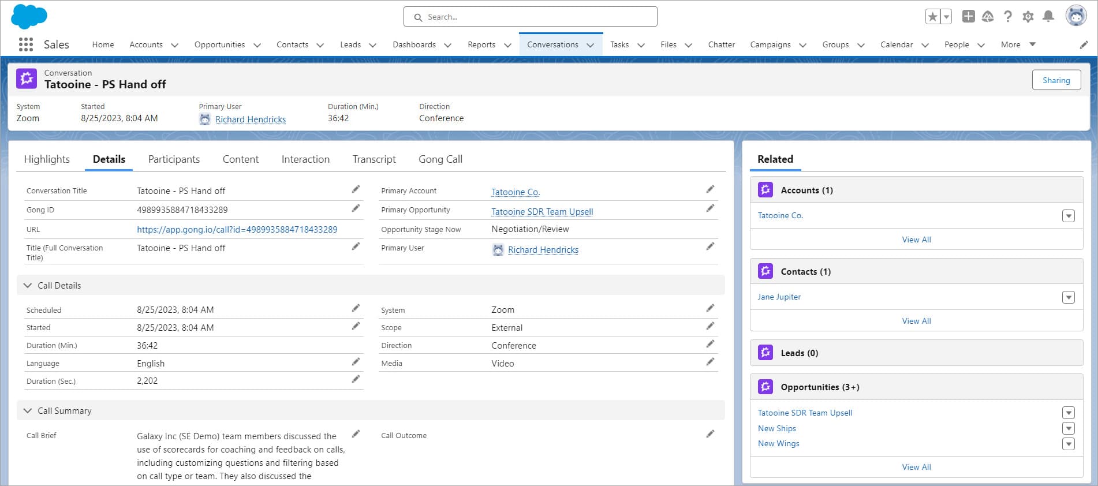The width and height of the screenshot is (1098, 486).
Task: Open Tatooine SDR Team Upsell Primary Opportunity link
Action: click(x=542, y=212)
